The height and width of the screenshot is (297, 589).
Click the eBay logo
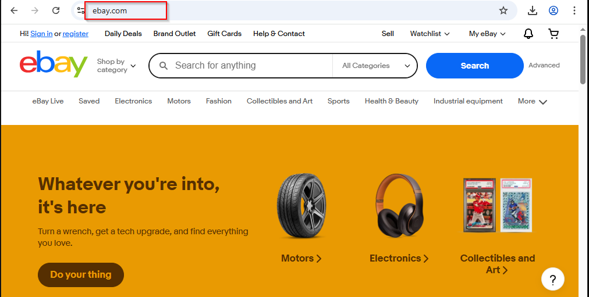(53, 65)
